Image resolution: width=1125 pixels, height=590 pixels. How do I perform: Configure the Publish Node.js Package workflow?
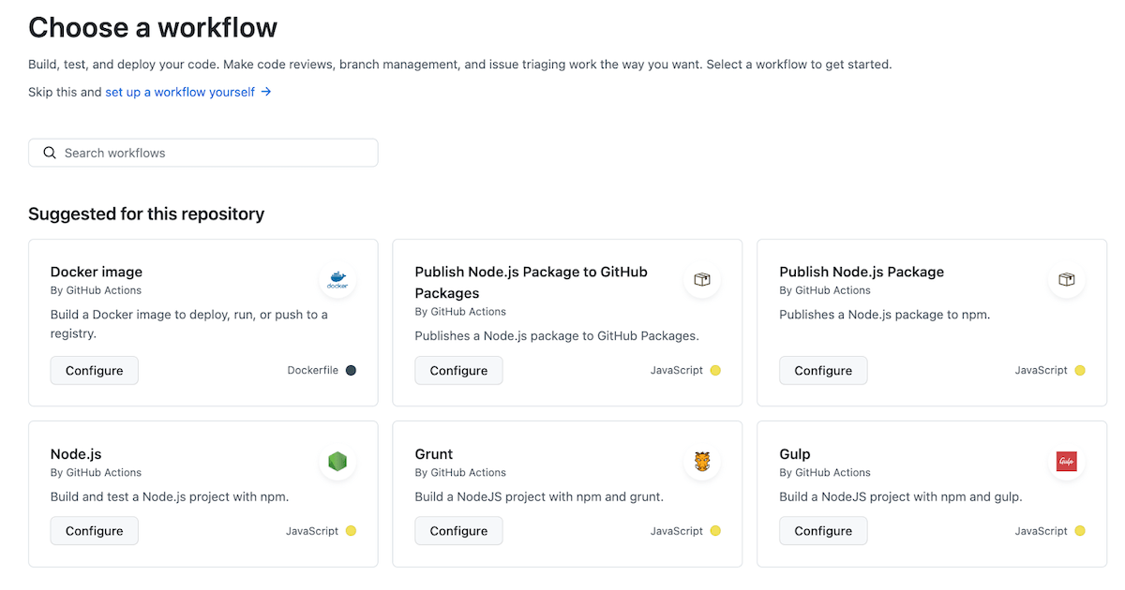click(x=822, y=370)
